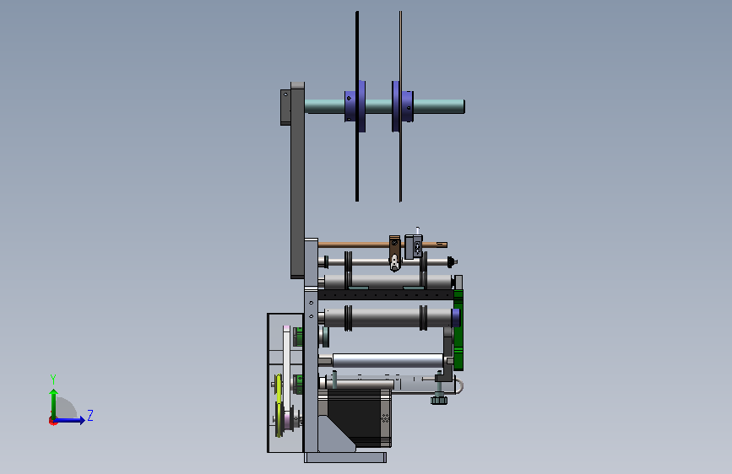
Task: Select the left black reel disc
Action: pyautogui.click(x=357, y=106)
